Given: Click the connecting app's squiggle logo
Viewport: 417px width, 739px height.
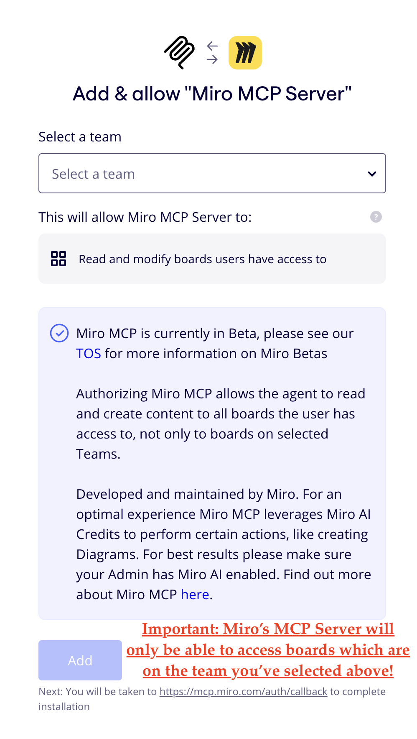Looking at the screenshot, I should click(179, 52).
